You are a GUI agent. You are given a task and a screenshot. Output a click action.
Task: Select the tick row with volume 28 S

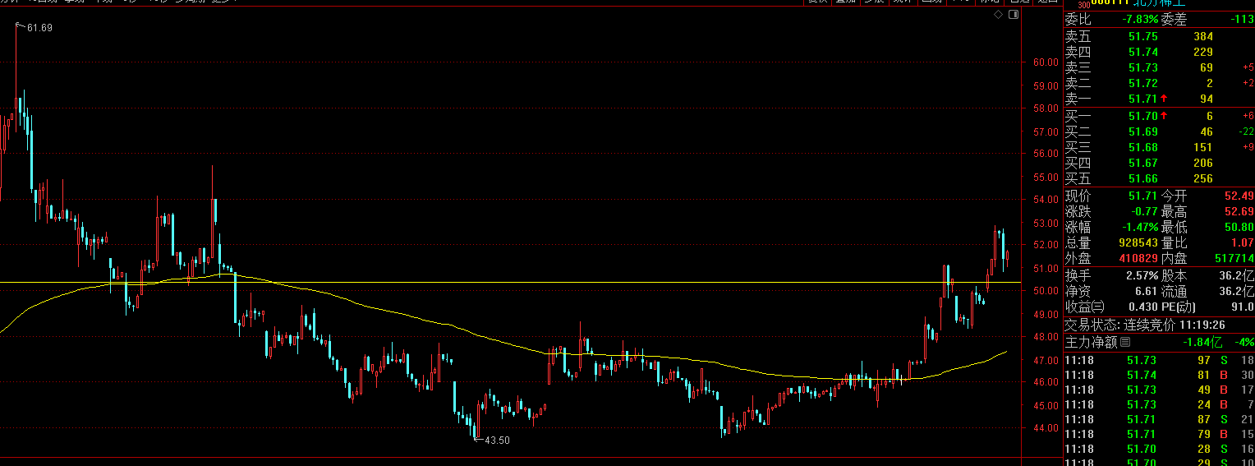coord(1159,449)
